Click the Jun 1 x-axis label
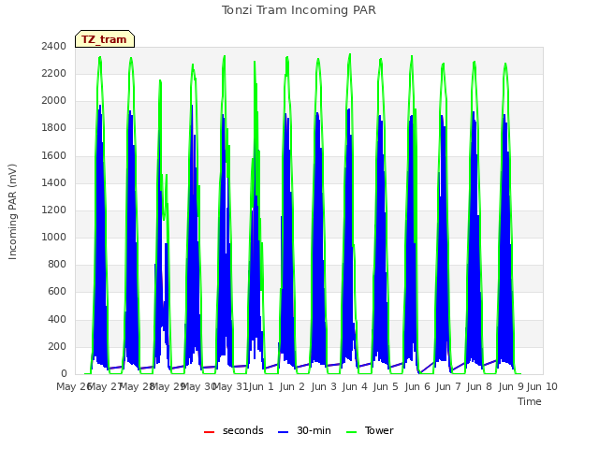Viewport: 599px width, 449px height. tap(261, 386)
